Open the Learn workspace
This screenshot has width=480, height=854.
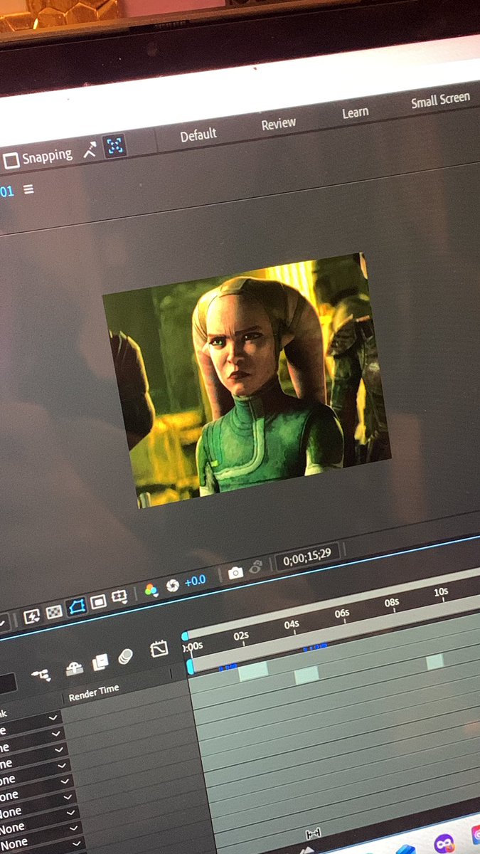click(x=355, y=112)
